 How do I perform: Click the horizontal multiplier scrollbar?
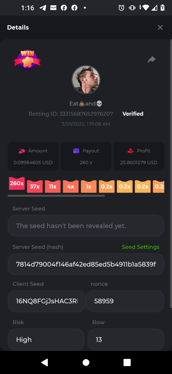[56, 196]
